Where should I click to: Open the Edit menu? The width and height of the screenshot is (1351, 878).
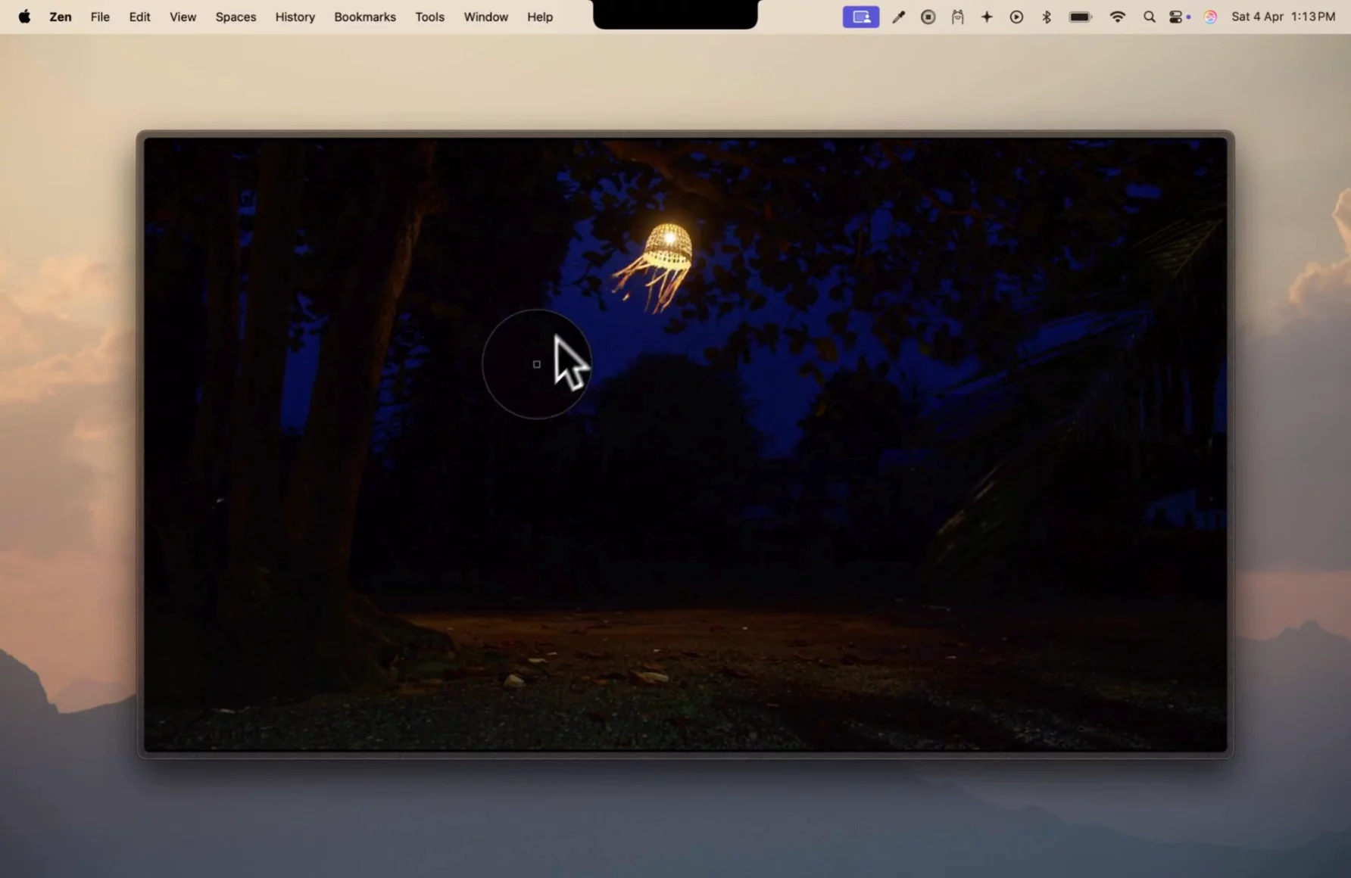coord(139,17)
